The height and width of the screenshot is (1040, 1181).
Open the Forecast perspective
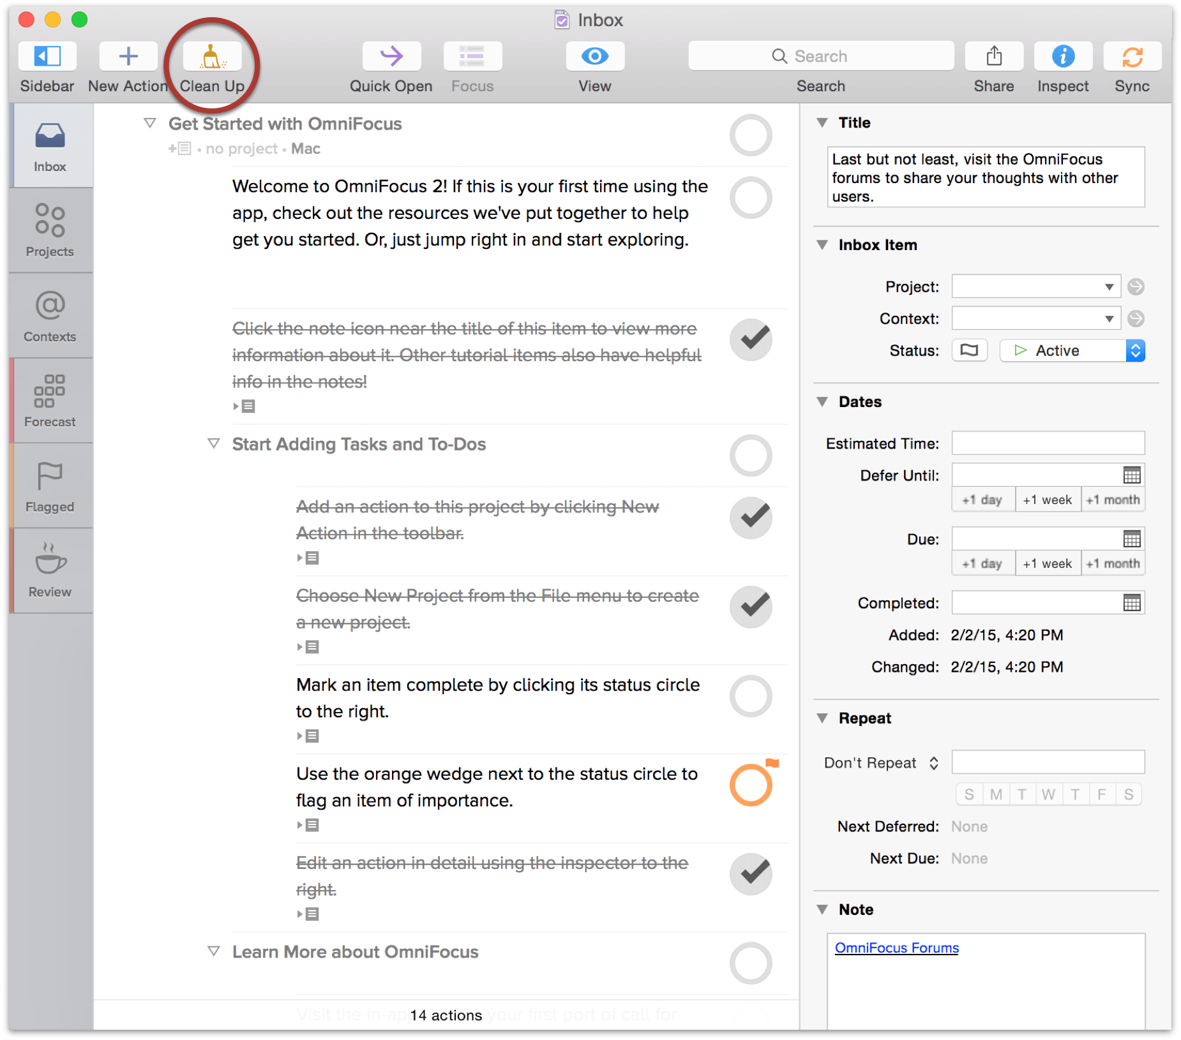50,401
